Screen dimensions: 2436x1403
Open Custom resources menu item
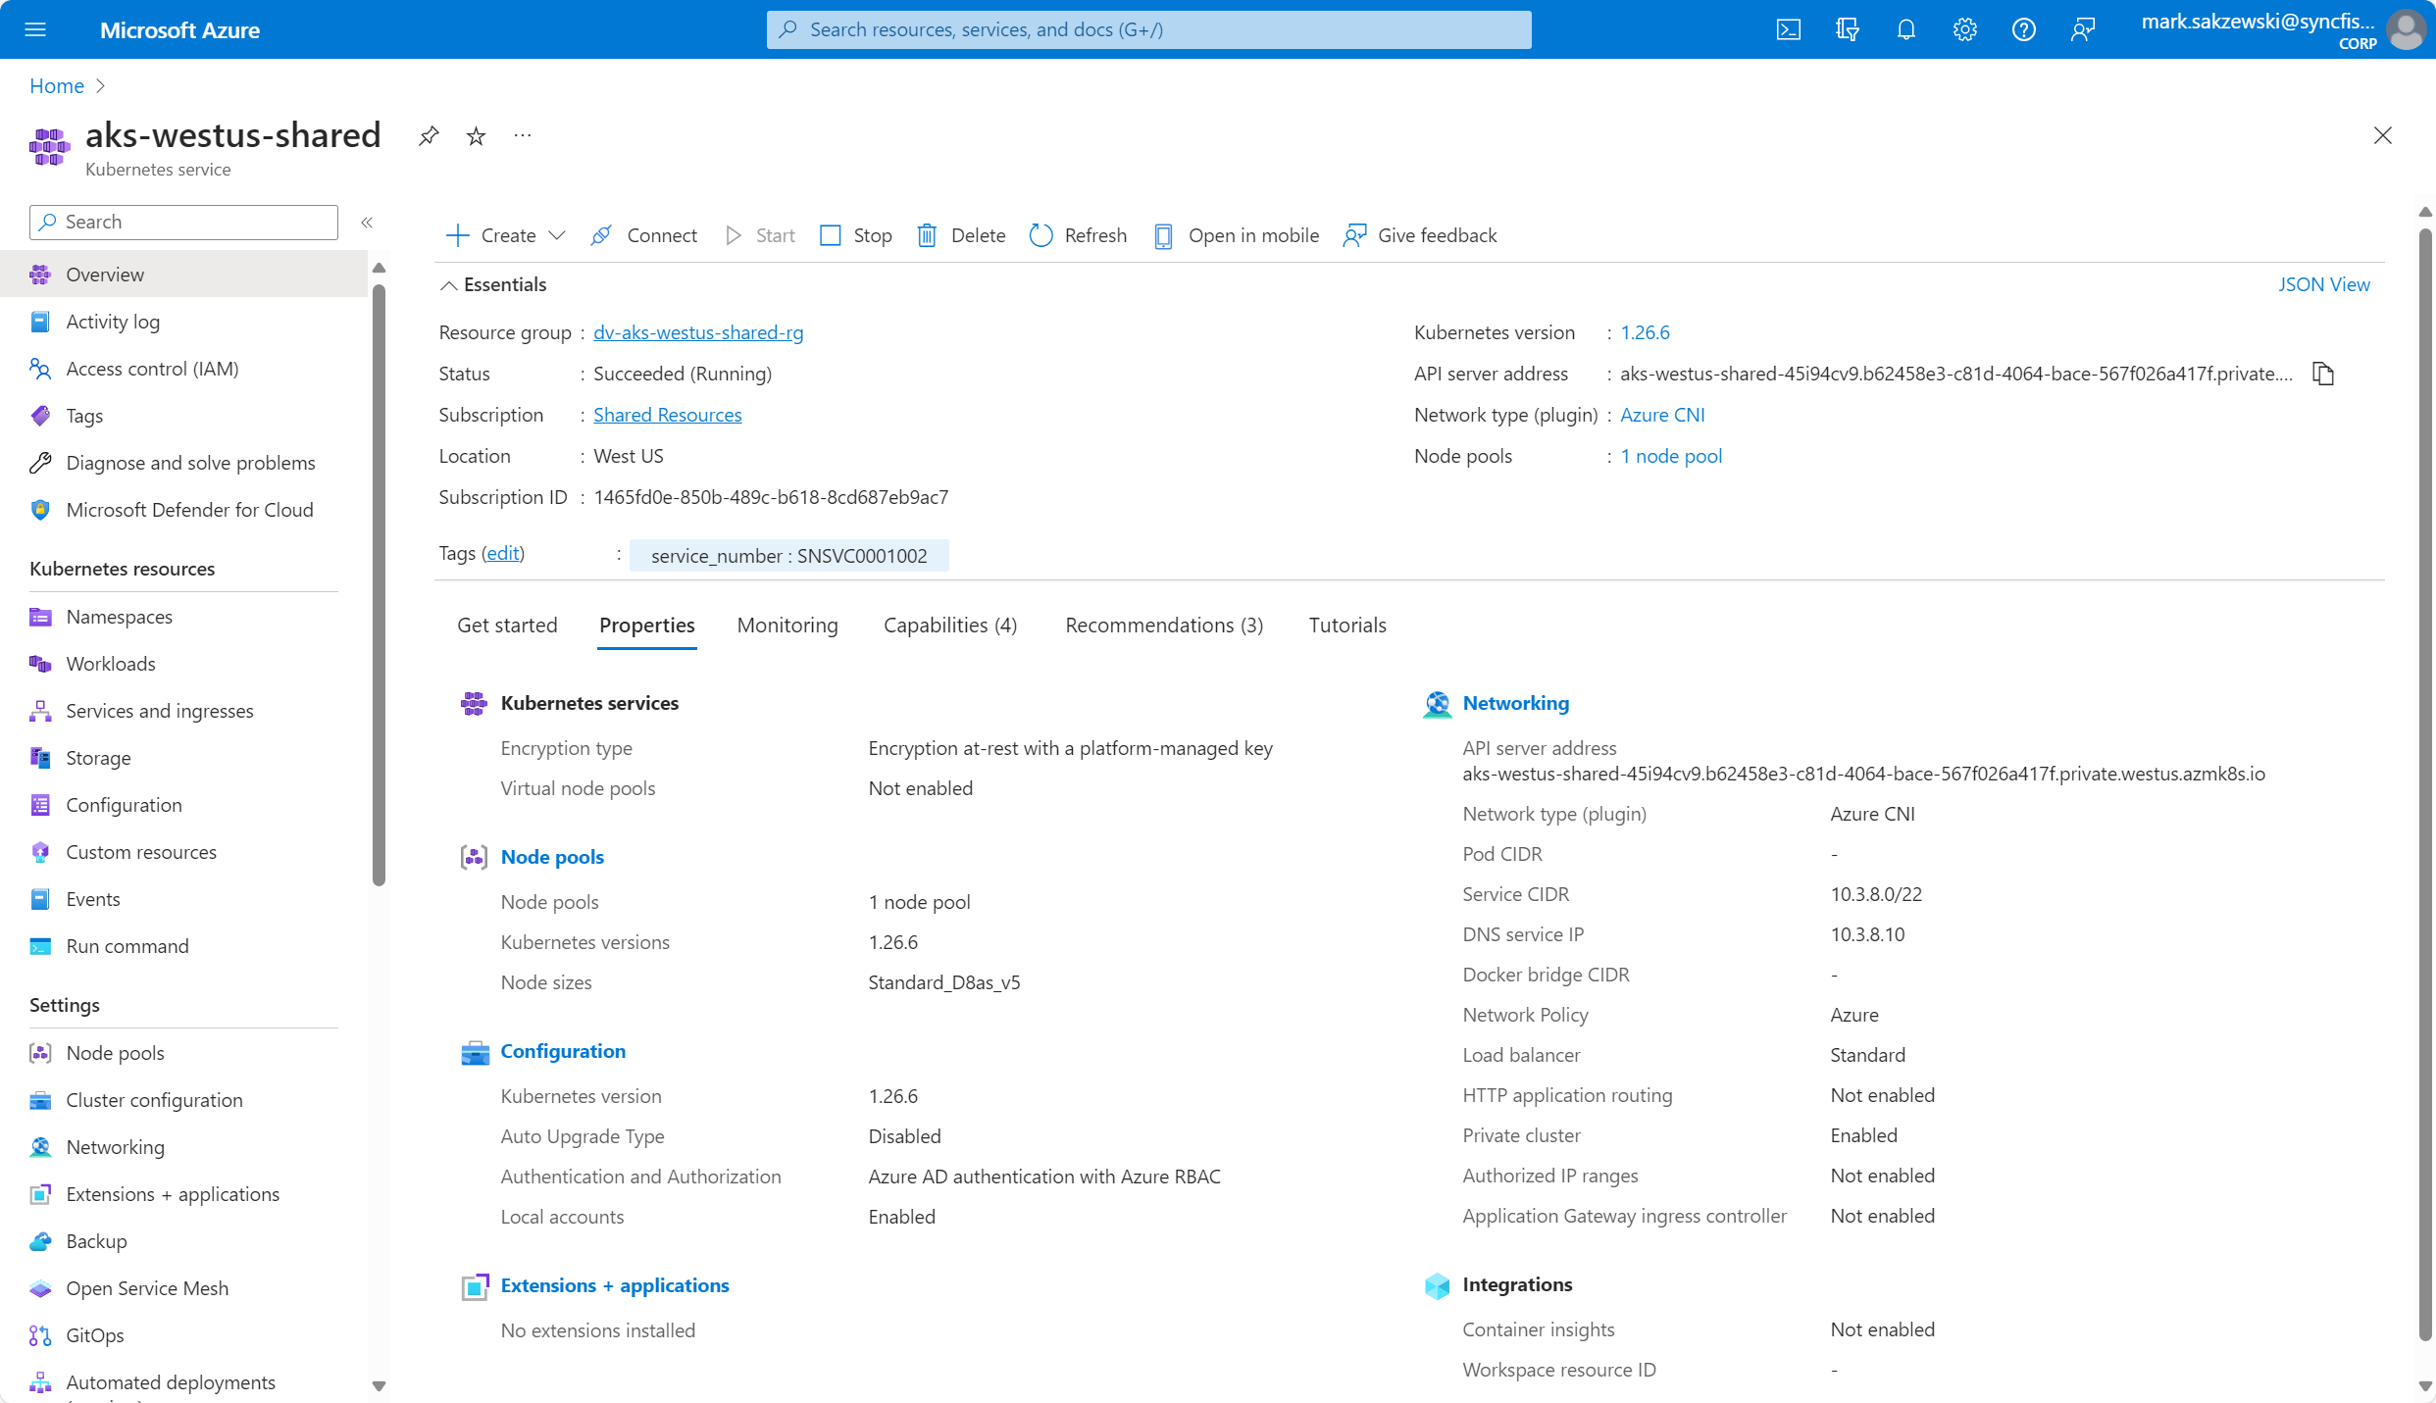pos(184,852)
